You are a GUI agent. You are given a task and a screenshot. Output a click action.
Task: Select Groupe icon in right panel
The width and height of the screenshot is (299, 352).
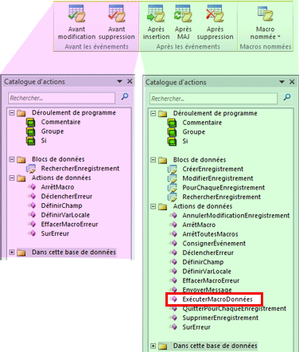point(172,132)
